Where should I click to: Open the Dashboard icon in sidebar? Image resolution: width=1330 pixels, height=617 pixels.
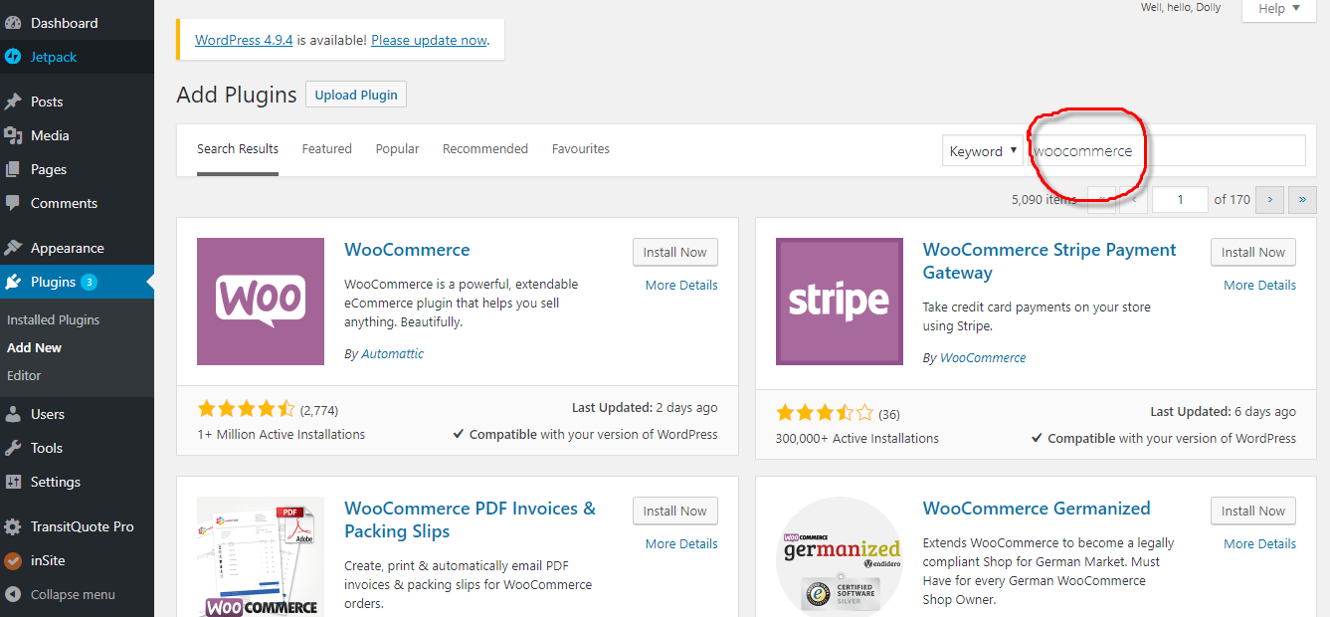(13, 23)
